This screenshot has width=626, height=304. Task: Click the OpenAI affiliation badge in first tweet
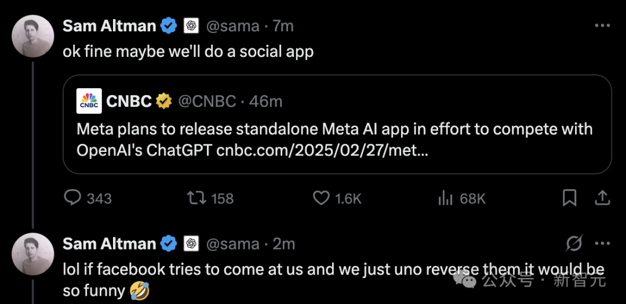click(191, 26)
